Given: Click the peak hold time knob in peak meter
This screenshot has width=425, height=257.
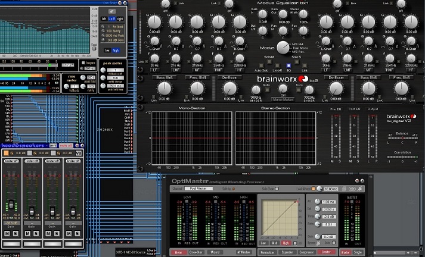Looking at the screenshot, I should click(103, 86).
